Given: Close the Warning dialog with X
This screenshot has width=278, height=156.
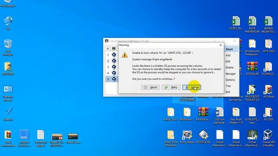Looking at the screenshot, I should click(221, 45).
